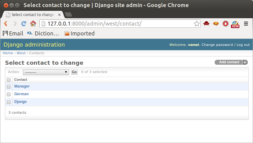Open Chrome hamburger menu

tap(246, 24)
